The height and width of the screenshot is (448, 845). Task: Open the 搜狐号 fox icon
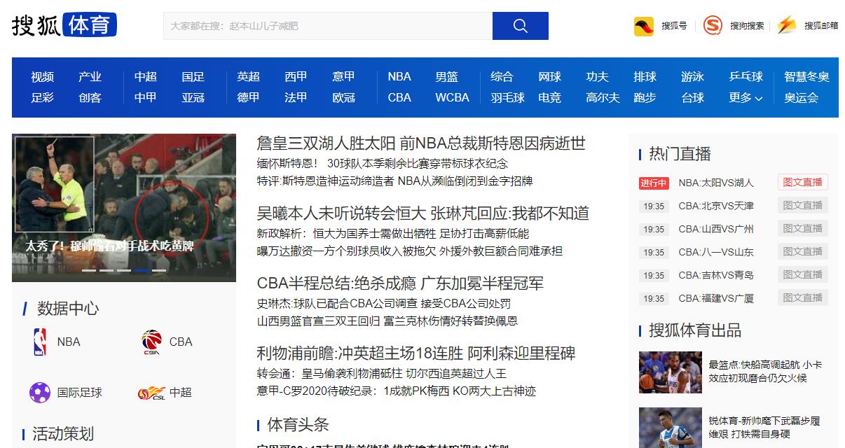644,26
